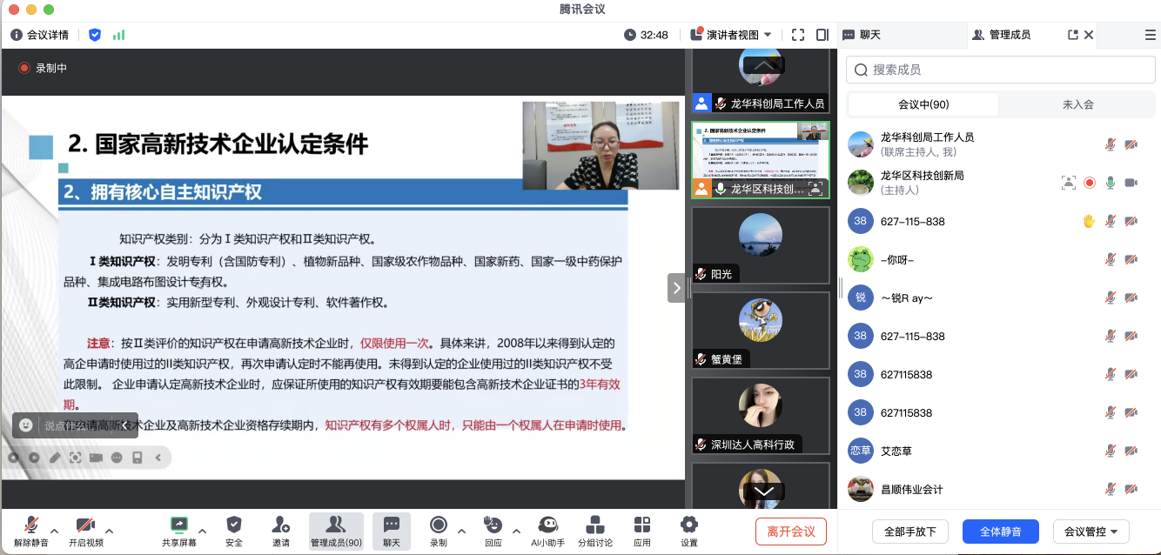
Task: Toggle 开启视频 camera button
Action: click(x=85, y=525)
